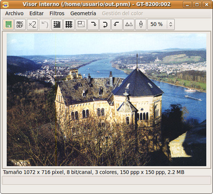213x194 pixels.
Task: Open the Archivo menu
Action: (x=15, y=13)
